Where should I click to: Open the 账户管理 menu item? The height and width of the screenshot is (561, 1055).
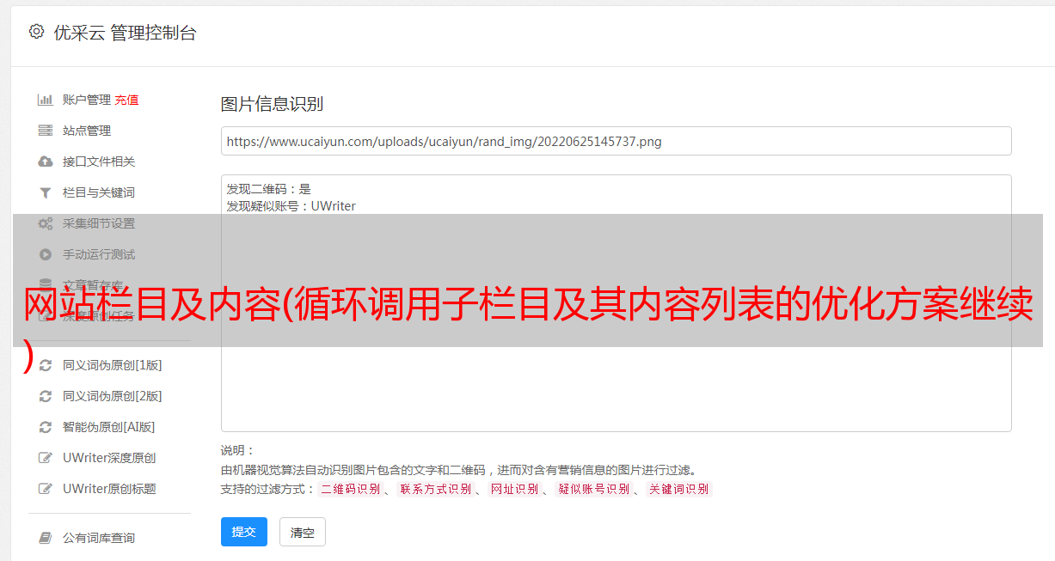(87, 100)
